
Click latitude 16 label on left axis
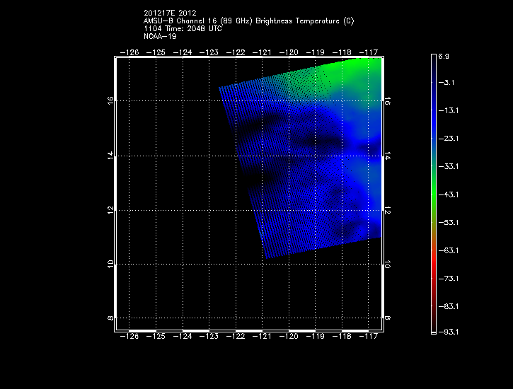click(110, 101)
